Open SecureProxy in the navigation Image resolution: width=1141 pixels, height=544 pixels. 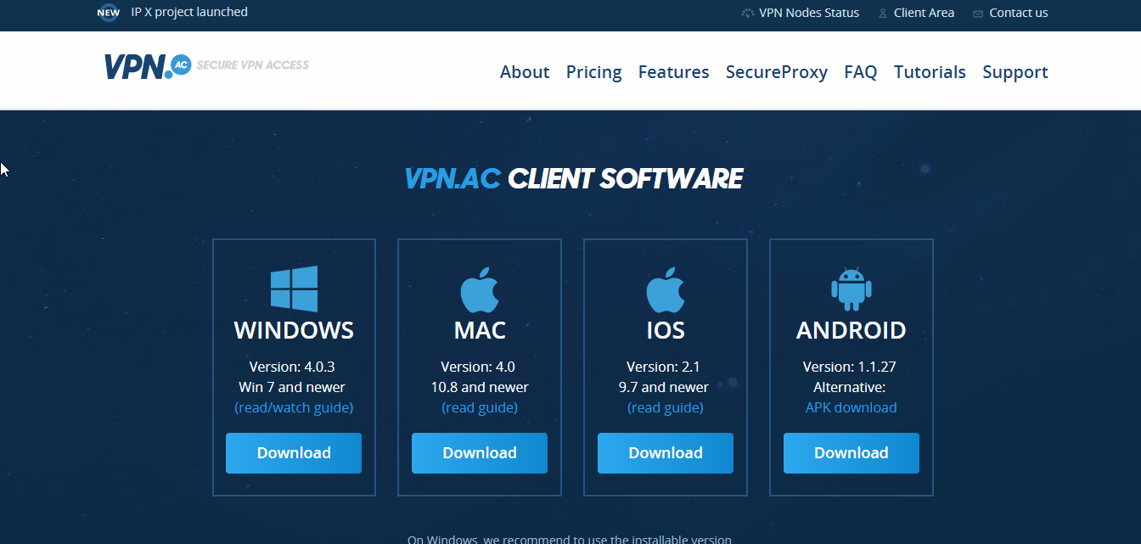click(777, 72)
